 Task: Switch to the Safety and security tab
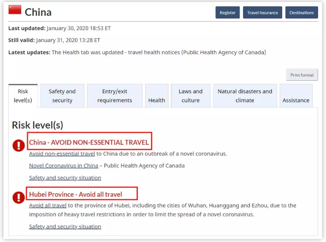click(62, 96)
